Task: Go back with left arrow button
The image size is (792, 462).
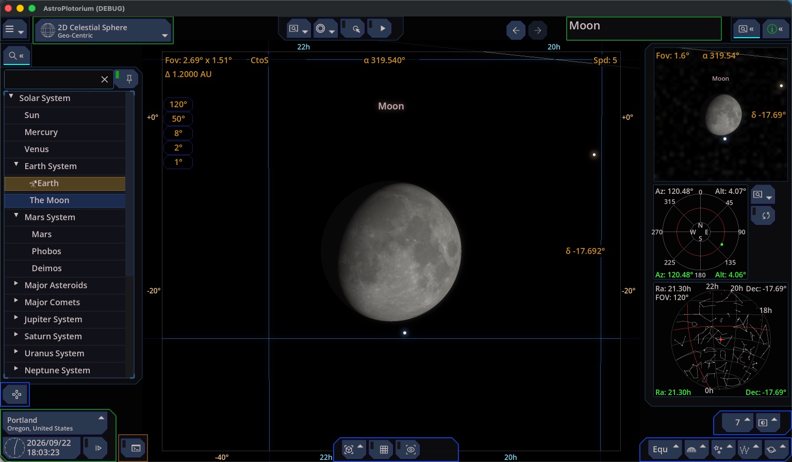Action: 516,30
